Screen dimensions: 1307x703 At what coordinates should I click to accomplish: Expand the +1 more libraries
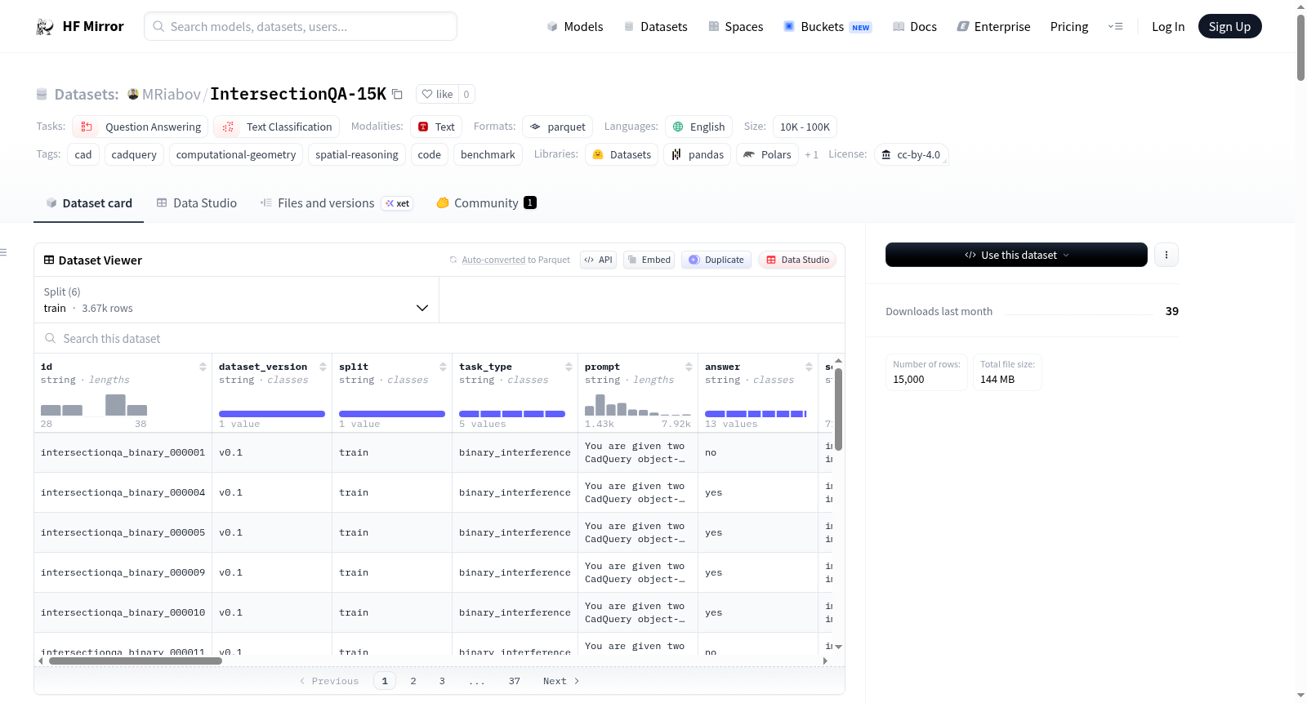tap(811, 154)
